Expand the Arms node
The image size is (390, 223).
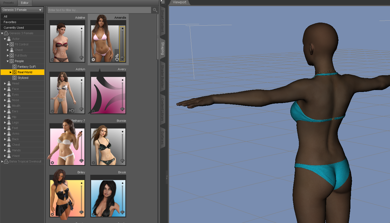pos(5,134)
